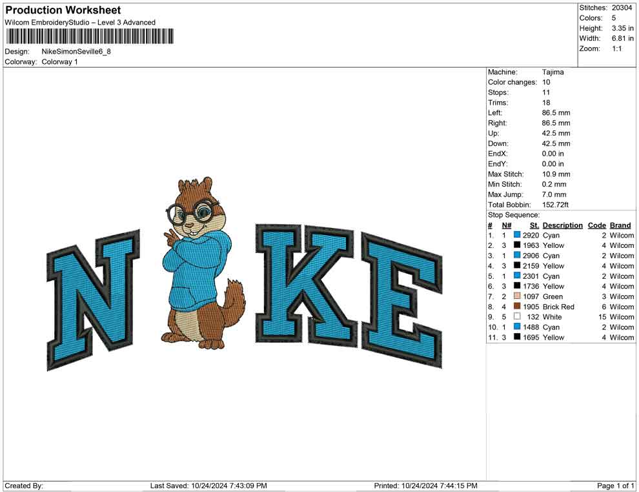
Task: Click the 'Description' column header
Action: (563, 225)
